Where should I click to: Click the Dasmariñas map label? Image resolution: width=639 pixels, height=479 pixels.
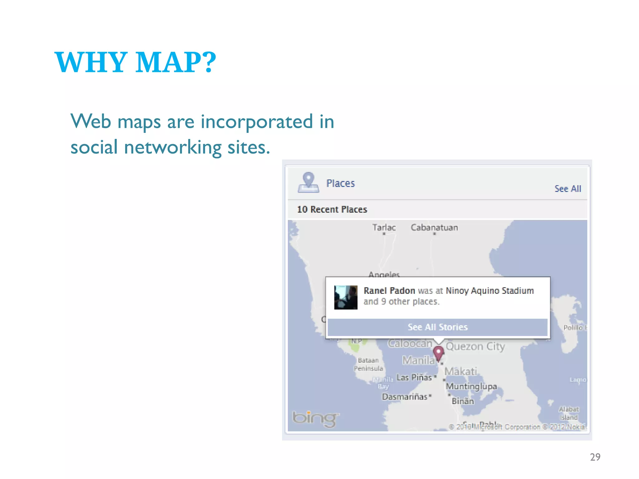[405, 397]
